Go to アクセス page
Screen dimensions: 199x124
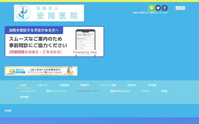click(145, 91)
